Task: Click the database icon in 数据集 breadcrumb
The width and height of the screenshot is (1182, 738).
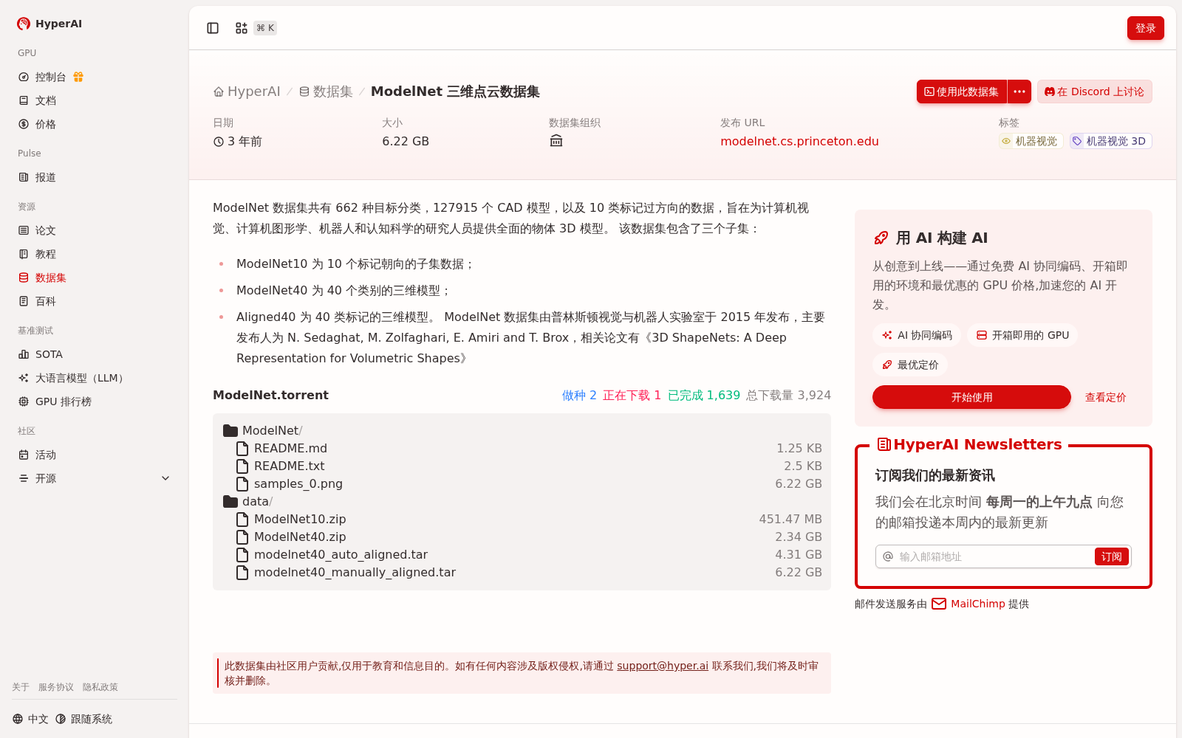Action: pyautogui.click(x=304, y=92)
